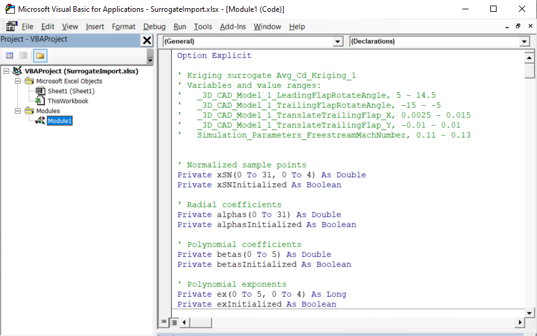Click the code window vertical scrollbar down arrow
Image resolution: width=537 pixels, height=336 pixels.
coord(530,312)
